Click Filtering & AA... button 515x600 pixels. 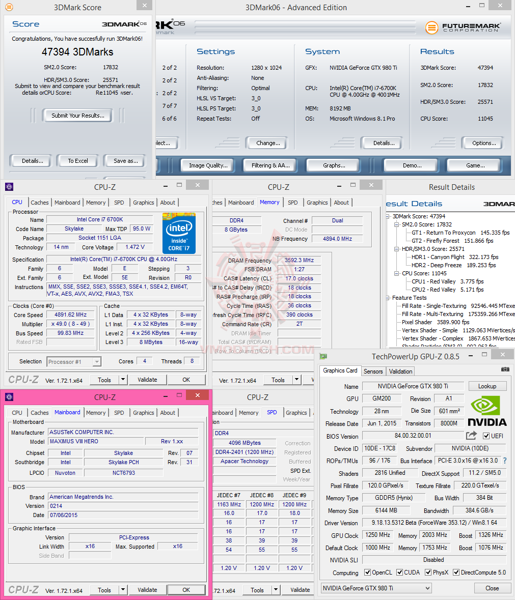click(x=270, y=165)
